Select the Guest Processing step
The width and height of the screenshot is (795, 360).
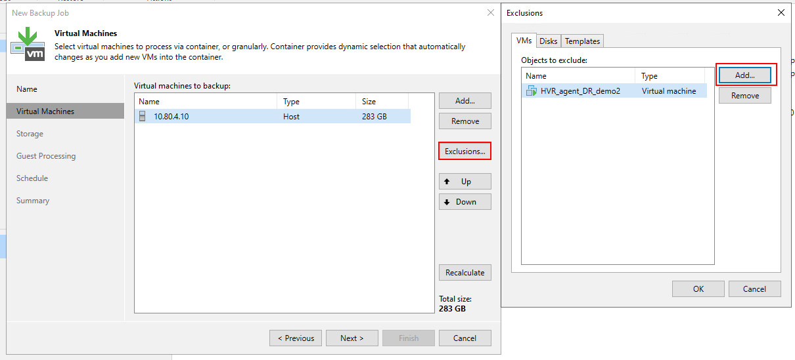(46, 156)
